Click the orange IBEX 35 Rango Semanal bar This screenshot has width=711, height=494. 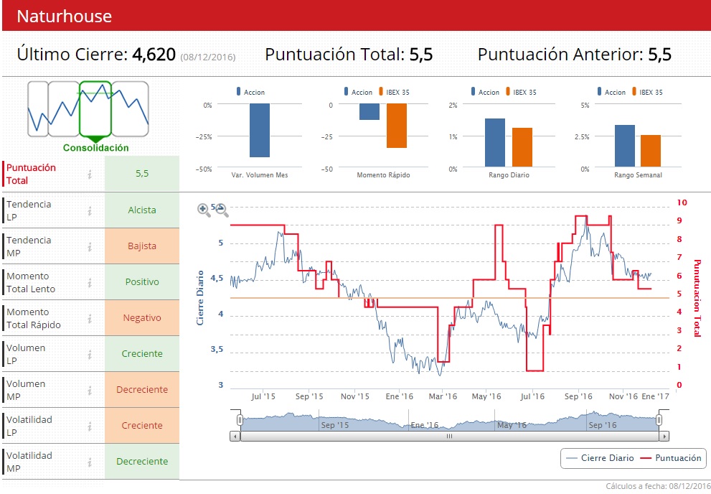click(651, 151)
